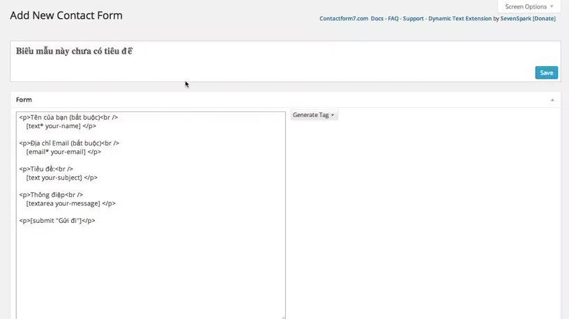The height and width of the screenshot is (319, 569).
Task: Place cursor on the [text* your-name] line
Action: click(61, 126)
